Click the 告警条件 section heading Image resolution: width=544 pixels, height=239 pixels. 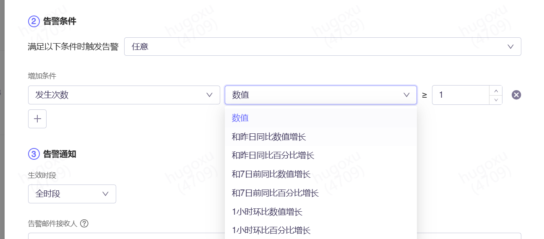[60, 21]
